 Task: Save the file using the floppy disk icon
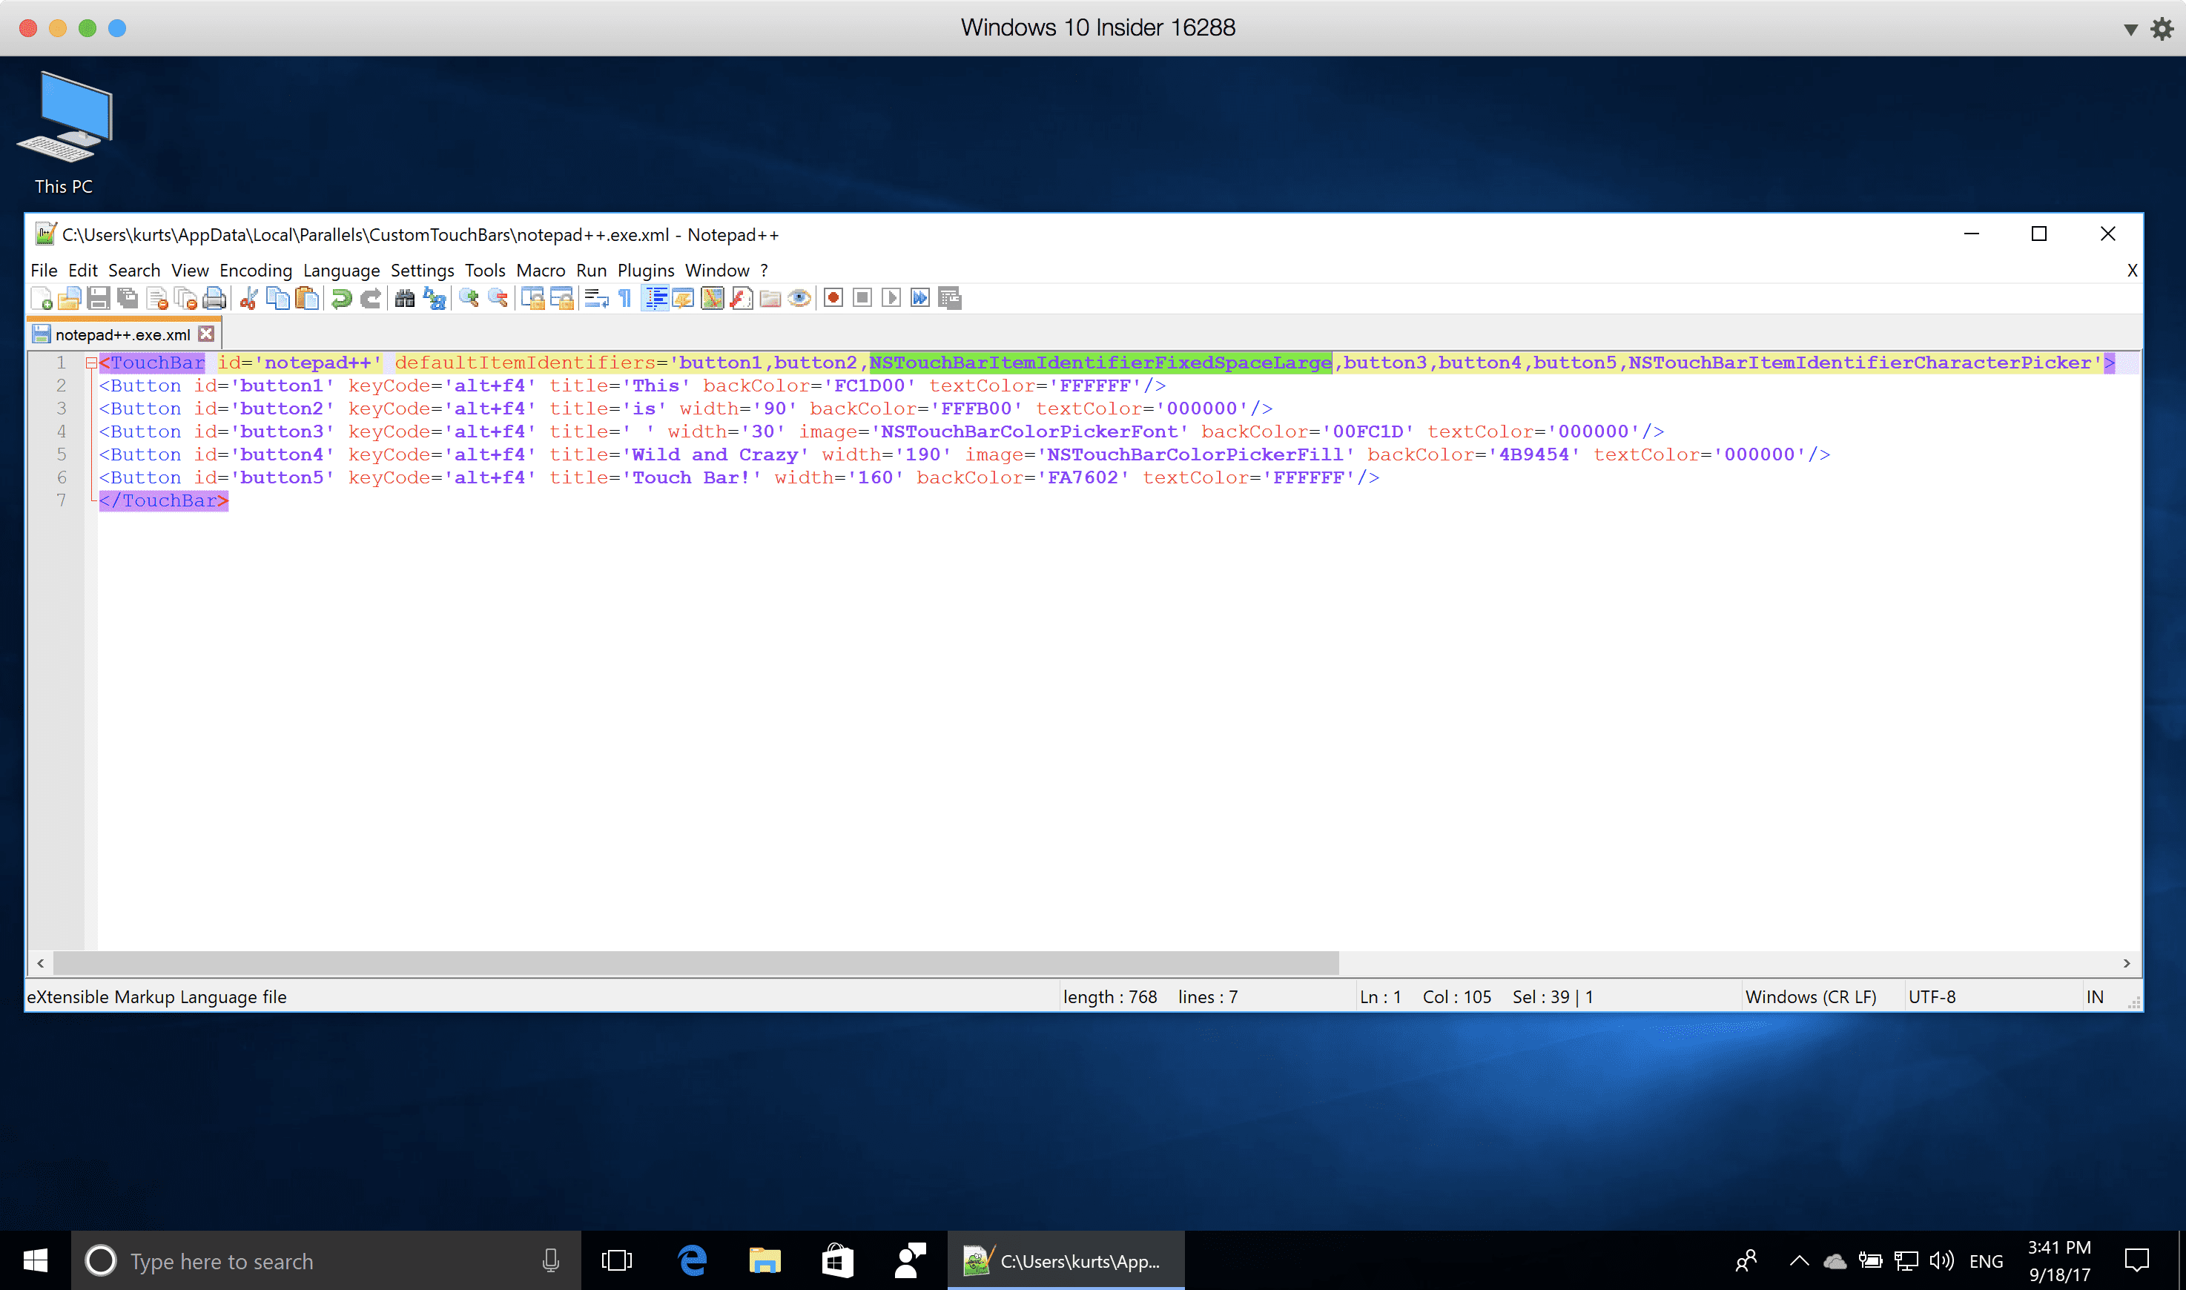pyautogui.click(x=98, y=298)
